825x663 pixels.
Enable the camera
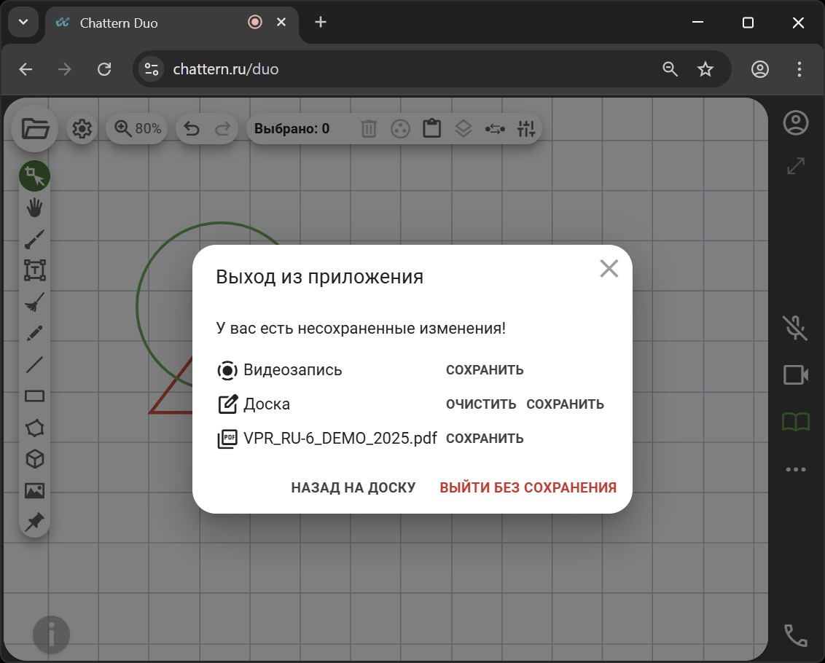coord(794,374)
